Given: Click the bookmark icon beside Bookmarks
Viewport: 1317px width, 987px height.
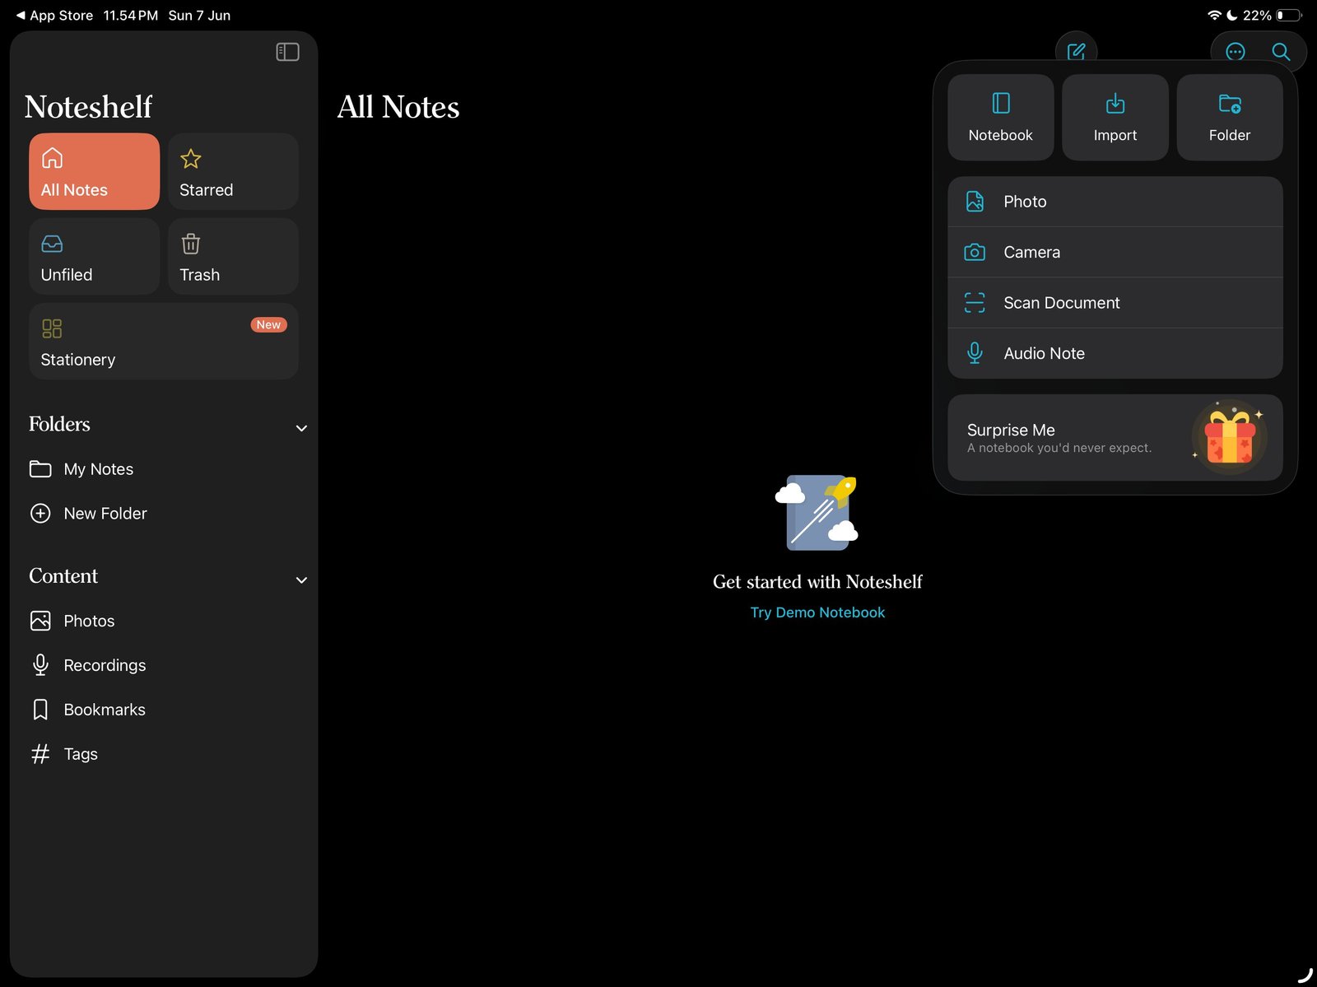Looking at the screenshot, I should pyautogui.click(x=40, y=710).
